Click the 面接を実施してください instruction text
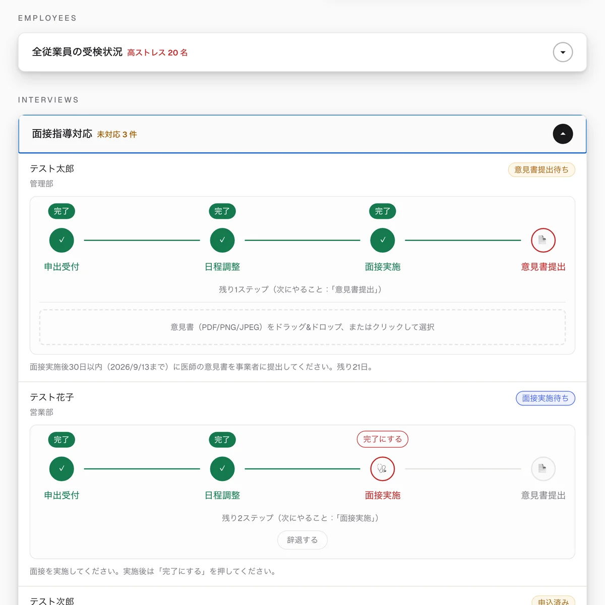The image size is (605, 605). (154, 571)
